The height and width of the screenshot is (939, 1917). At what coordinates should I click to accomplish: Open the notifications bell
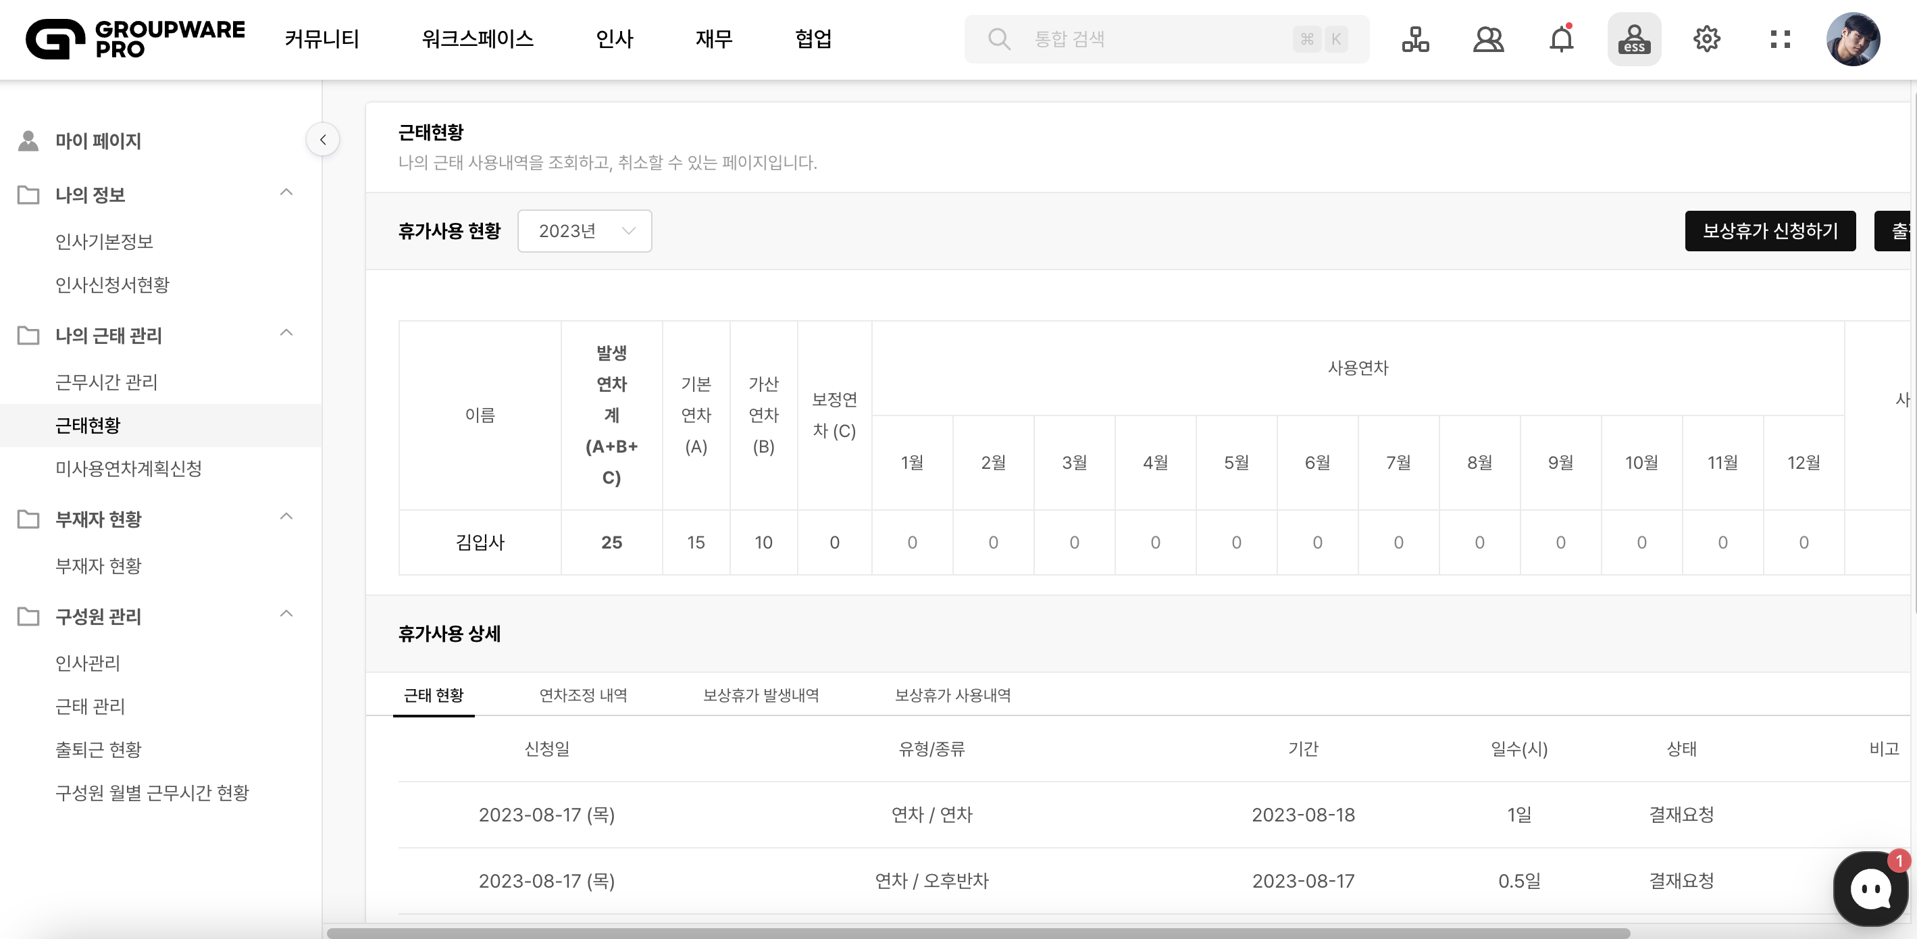[x=1560, y=39]
